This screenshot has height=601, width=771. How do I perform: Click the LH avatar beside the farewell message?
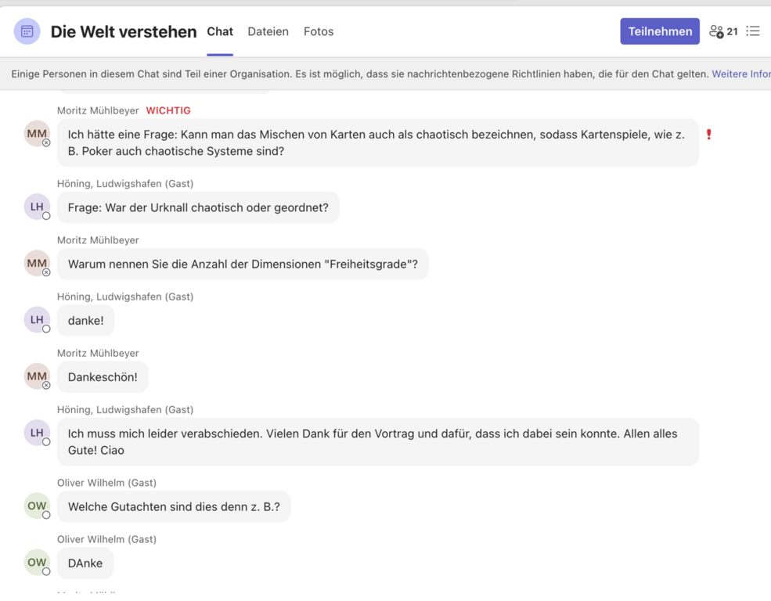point(37,432)
